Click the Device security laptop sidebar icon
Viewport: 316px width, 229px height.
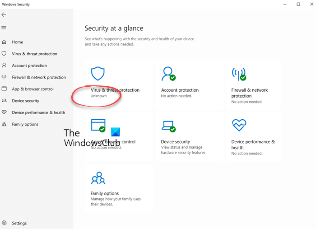[x=4, y=101]
